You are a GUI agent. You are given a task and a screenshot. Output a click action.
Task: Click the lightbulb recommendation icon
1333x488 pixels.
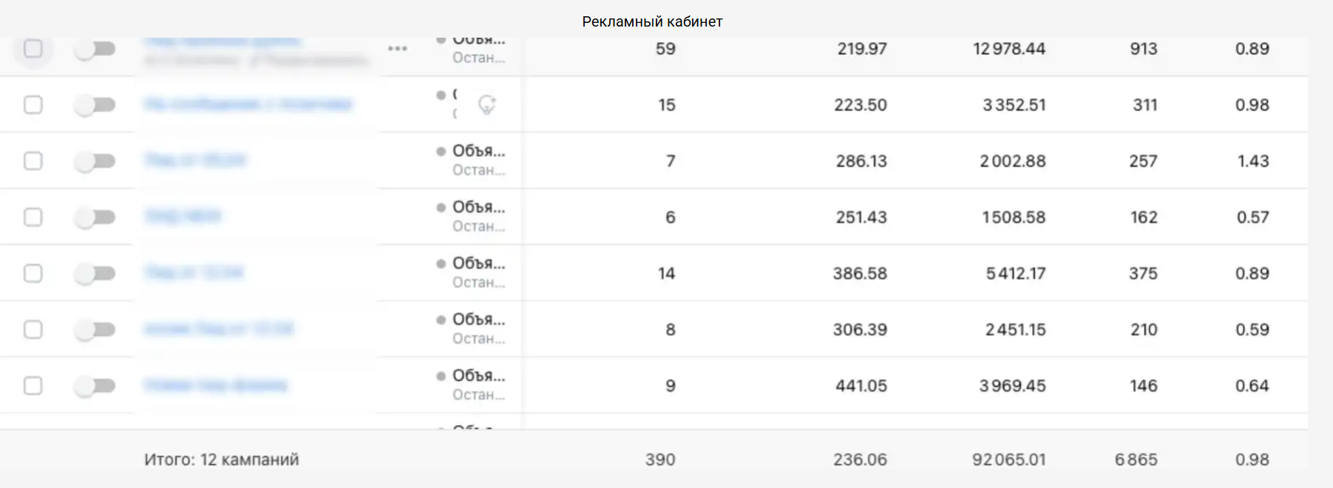(x=486, y=105)
